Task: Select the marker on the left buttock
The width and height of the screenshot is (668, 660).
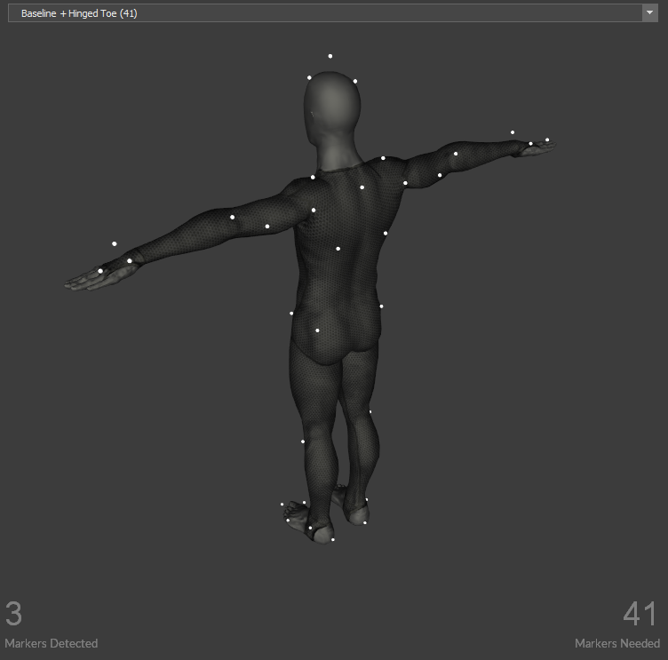Action: 317,330
